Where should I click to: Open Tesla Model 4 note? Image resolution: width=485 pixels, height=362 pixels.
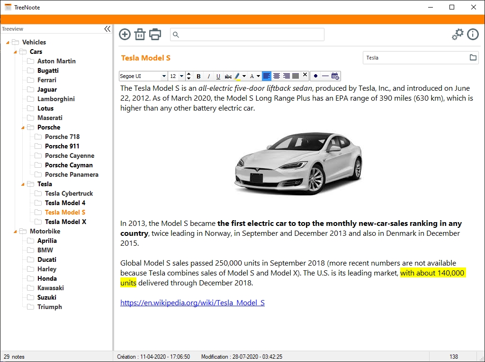point(65,203)
